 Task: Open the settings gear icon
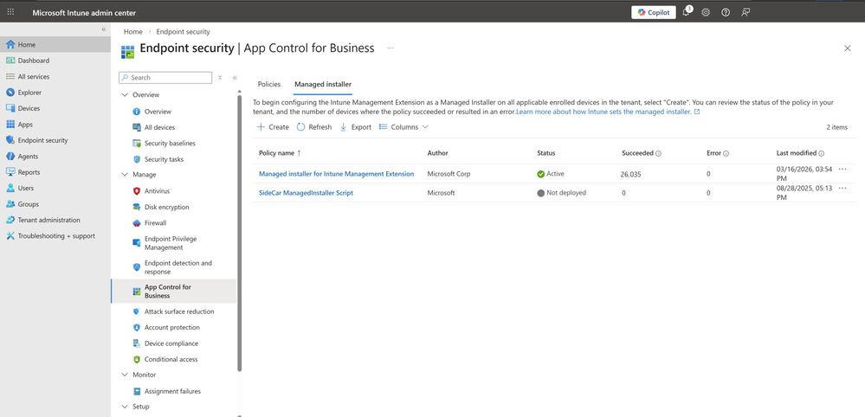[706, 12]
